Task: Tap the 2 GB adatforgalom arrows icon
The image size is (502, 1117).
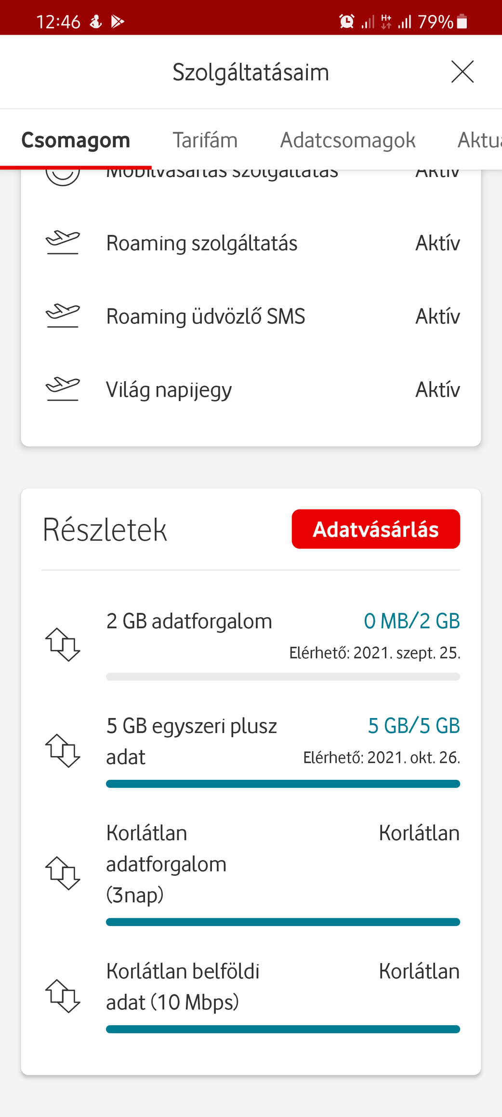Action: [x=63, y=645]
